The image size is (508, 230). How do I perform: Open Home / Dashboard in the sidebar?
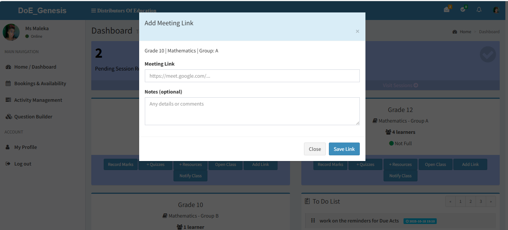[35, 67]
